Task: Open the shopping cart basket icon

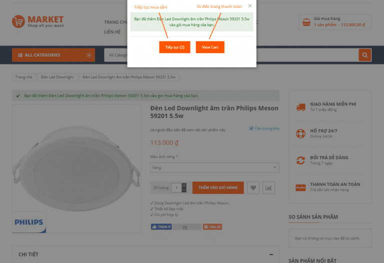Action: pyautogui.click(x=306, y=22)
